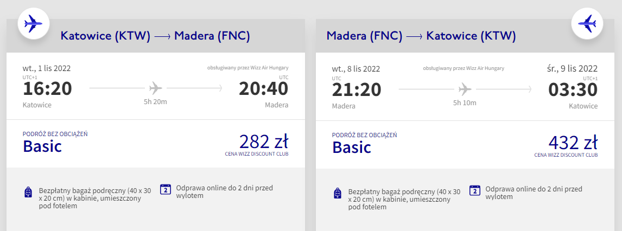Image resolution: width=622 pixels, height=231 pixels.
Task: Click the 20:40 arrival time in Madera
Action: pyautogui.click(x=264, y=89)
